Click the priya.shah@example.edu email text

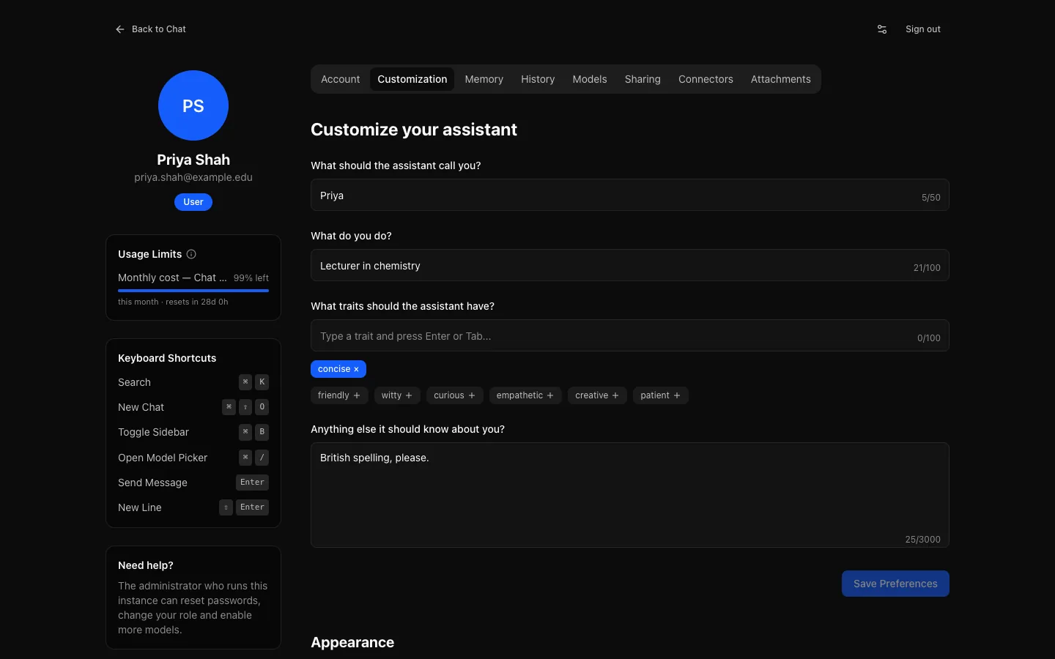[193, 177]
